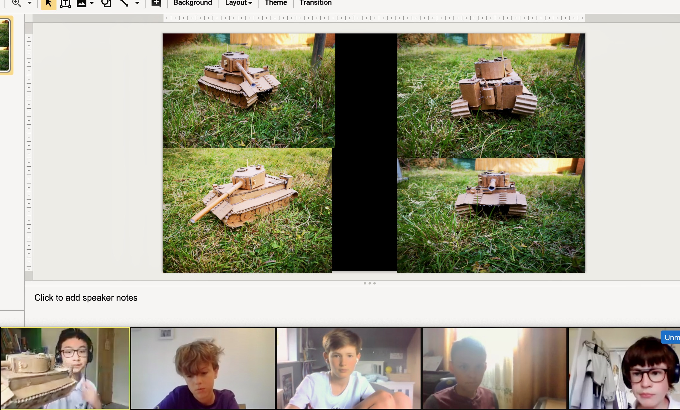Select the backlit participant's video tile
This screenshot has width=680, height=410.
(x=494, y=368)
